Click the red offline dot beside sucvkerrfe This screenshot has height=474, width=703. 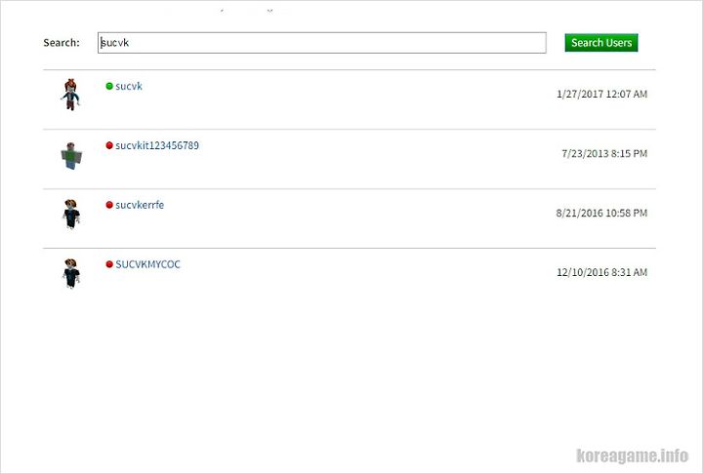click(x=109, y=205)
